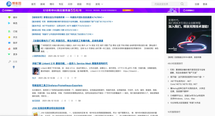This screenshot has height=116, width=215.
Task: Open the Linkerd 2.10 Service Mesh post title
Action: pos(70,63)
